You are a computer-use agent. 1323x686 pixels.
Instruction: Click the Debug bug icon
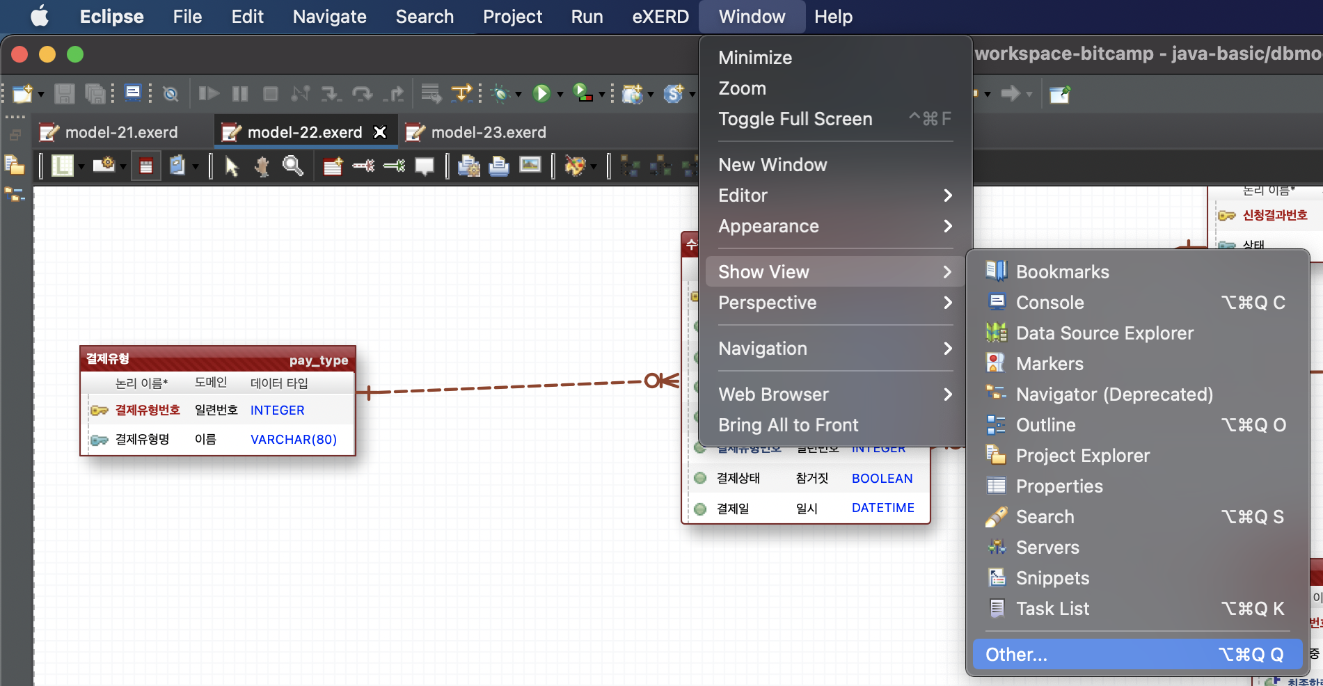(x=500, y=93)
